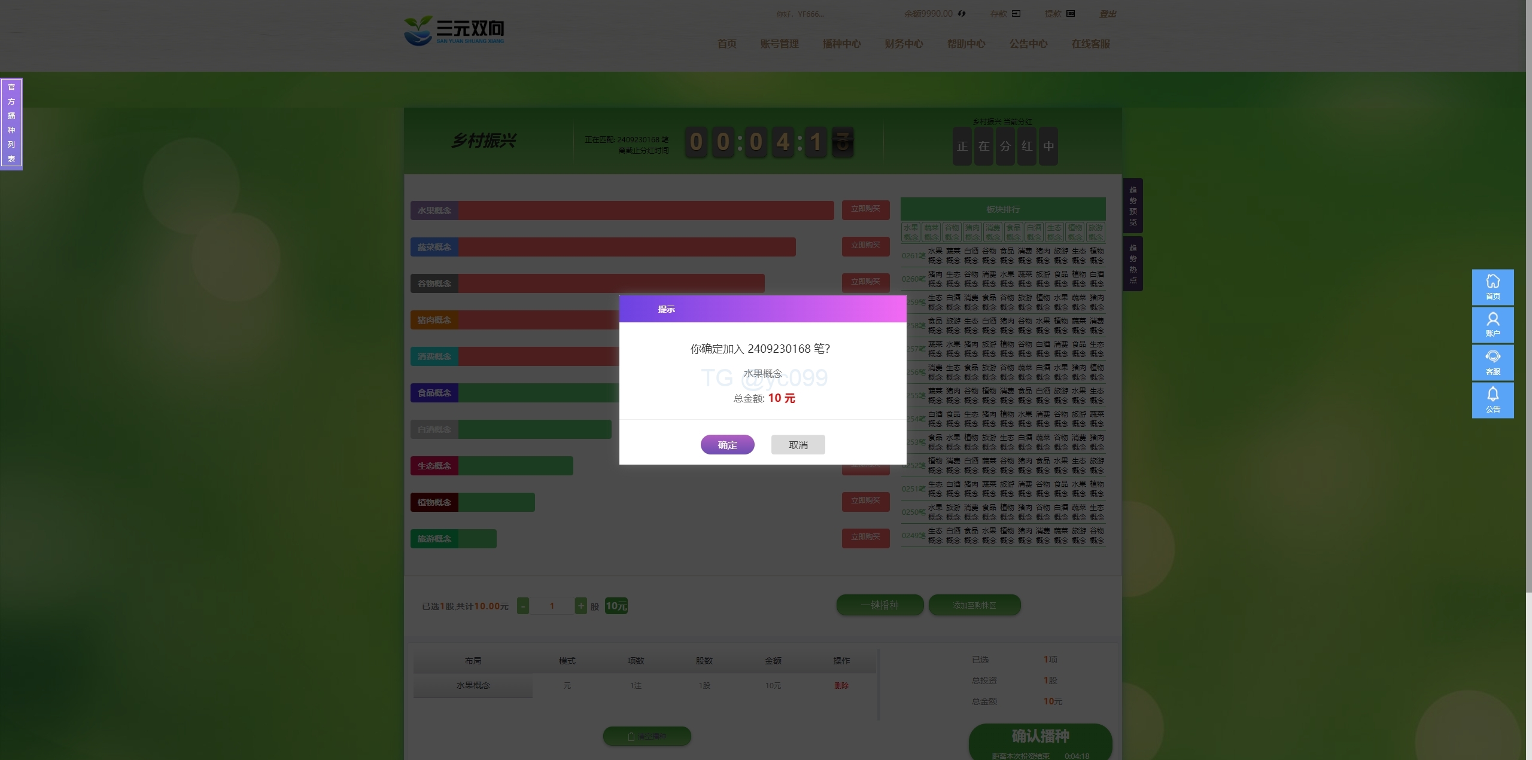Confirm the dialog with 确定 button
Viewport: 1532px width, 760px height.
pos(727,444)
